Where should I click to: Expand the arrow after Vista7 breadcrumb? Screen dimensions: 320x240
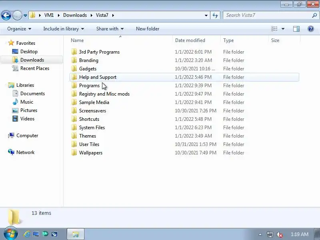point(113,15)
